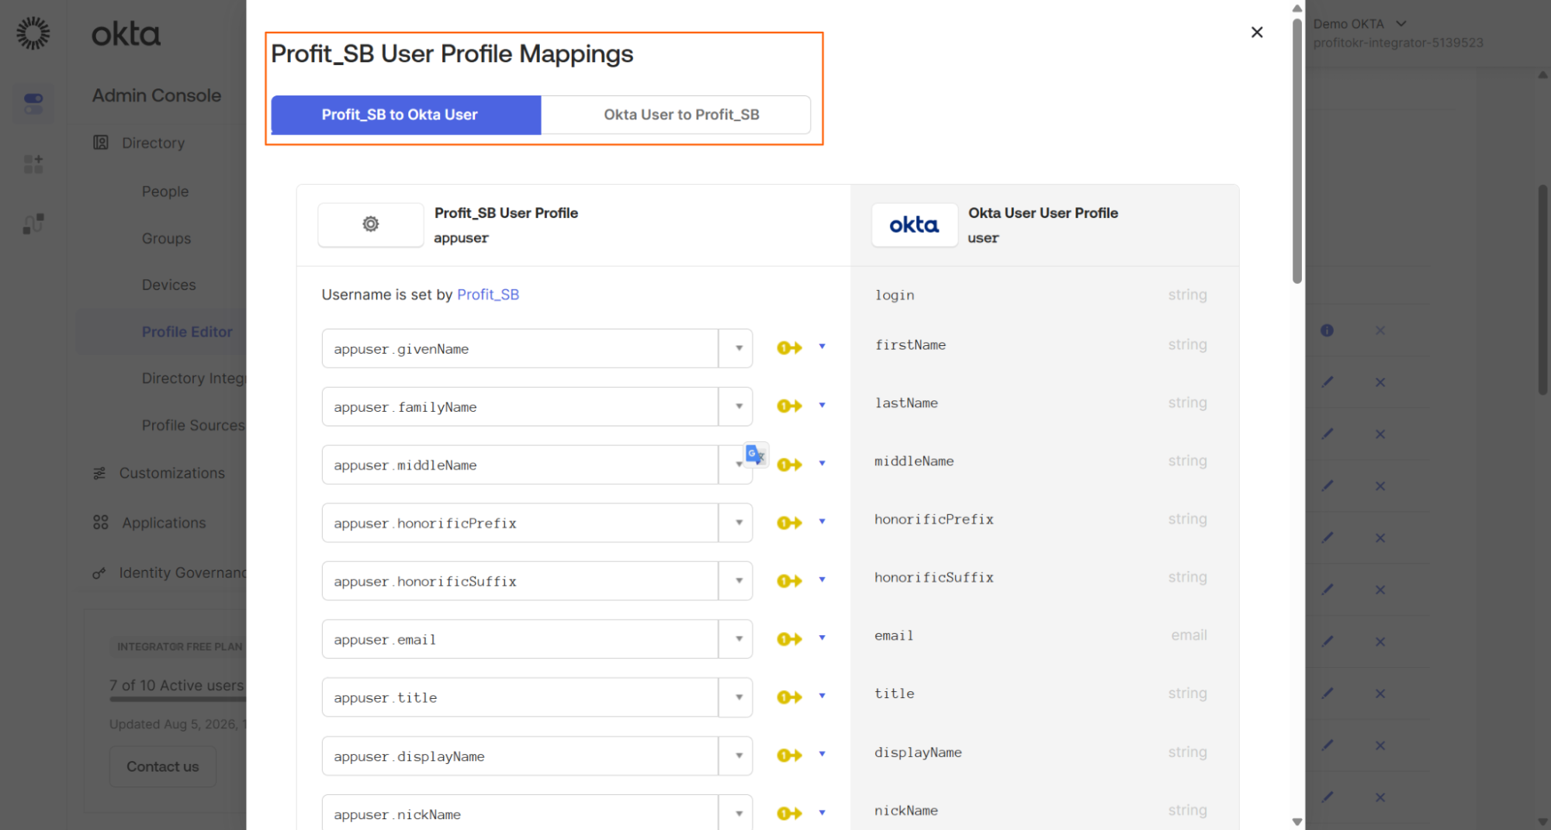Screen dimensions: 1551x830
Task: Open Groups in the Directory menu
Action: pyautogui.click(x=166, y=239)
